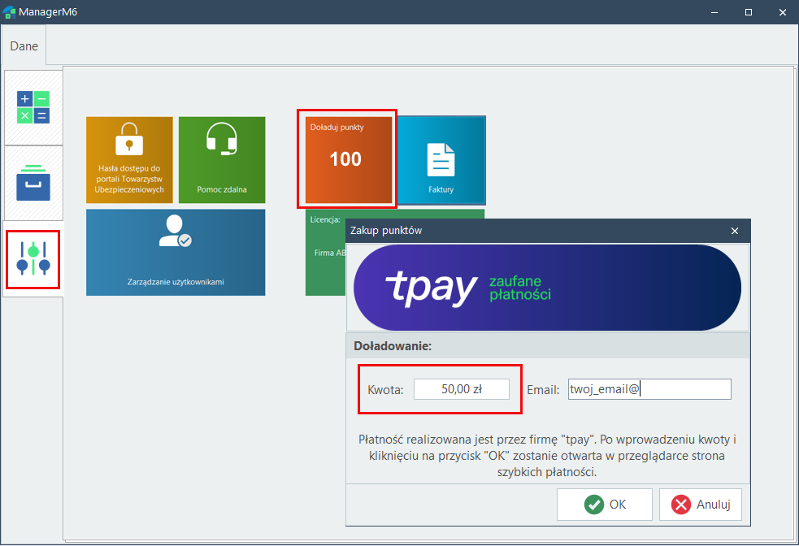Image resolution: width=799 pixels, height=546 pixels.
Task: Open the archive drawer section in sidebar
Action: [33, 183]
